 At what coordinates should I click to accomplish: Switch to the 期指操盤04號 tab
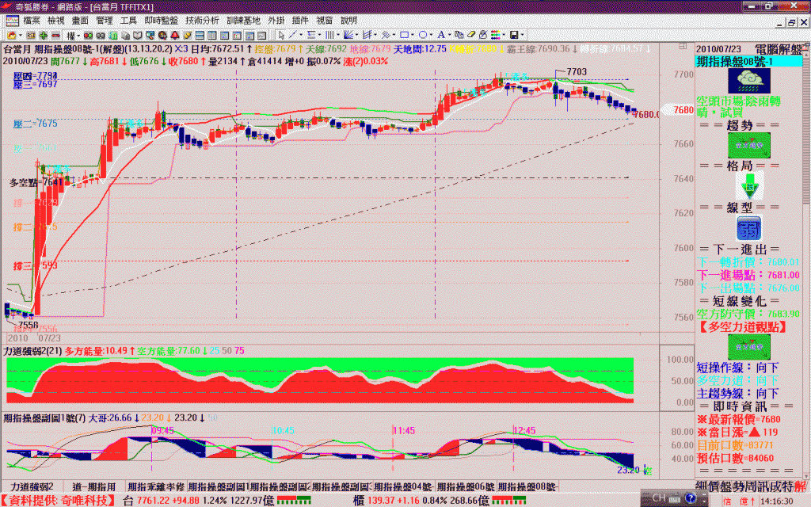[403, 487]
